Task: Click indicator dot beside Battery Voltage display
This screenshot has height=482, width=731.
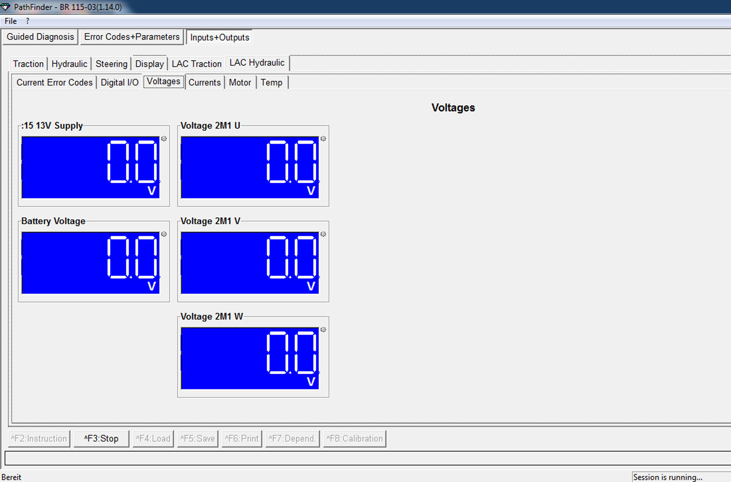Action: pos(164,234)
